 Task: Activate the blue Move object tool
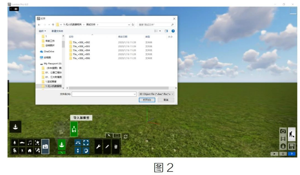[x=78, y=143]
